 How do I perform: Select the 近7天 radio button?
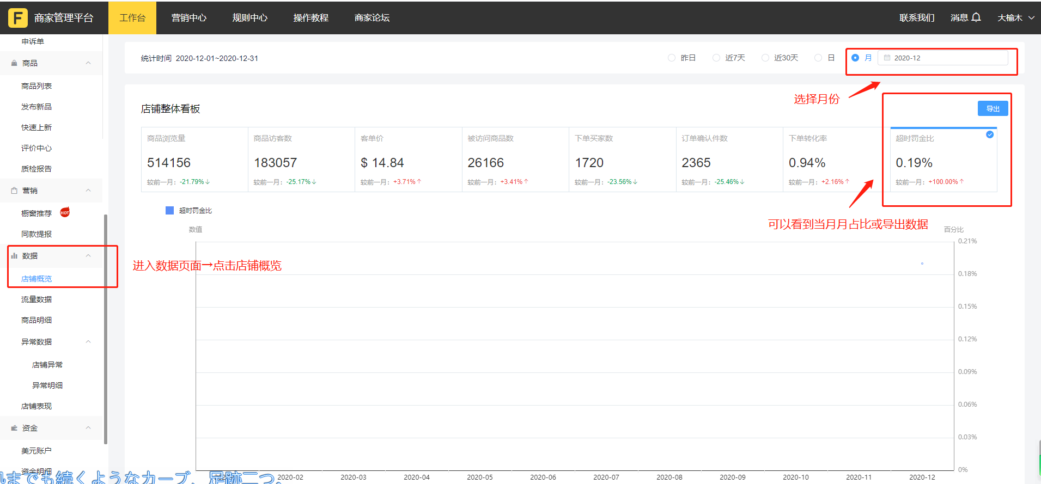[x=716, y=58]
